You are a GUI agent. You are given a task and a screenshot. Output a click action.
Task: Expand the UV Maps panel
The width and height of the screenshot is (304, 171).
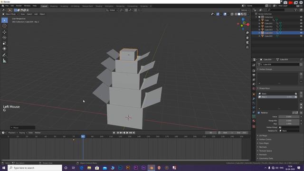[x=258, y=136]
